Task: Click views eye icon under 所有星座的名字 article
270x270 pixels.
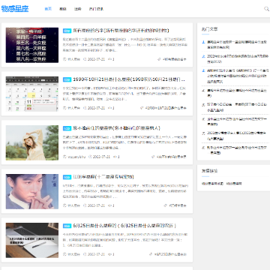Action: pyautogui.click(x=109, y=59)
